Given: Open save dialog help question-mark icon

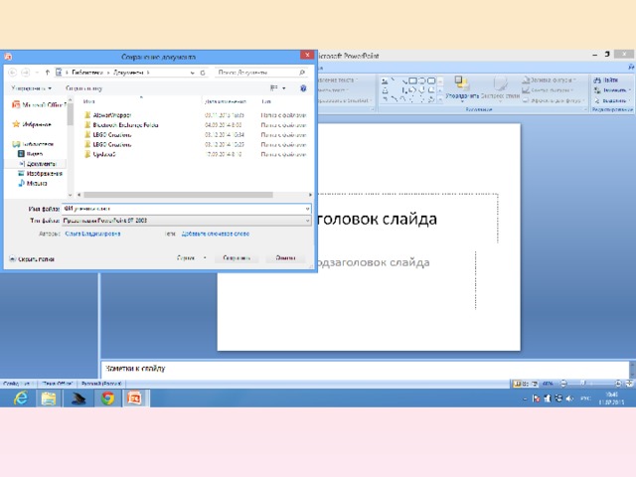Looking at the screenshot, I should click(x=303, y=88).
